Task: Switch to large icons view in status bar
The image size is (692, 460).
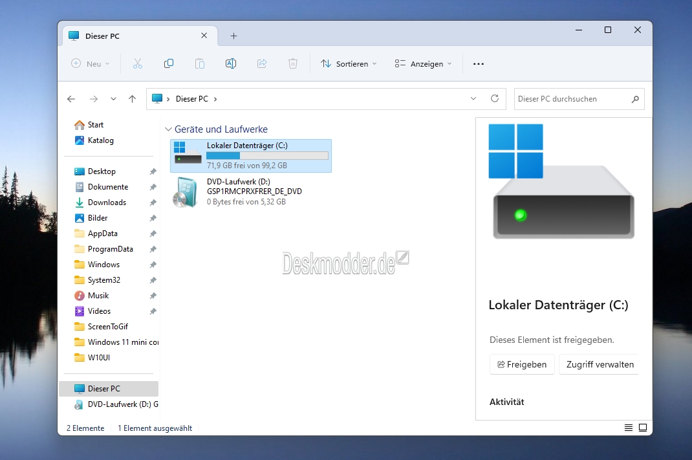Action: 643,428
